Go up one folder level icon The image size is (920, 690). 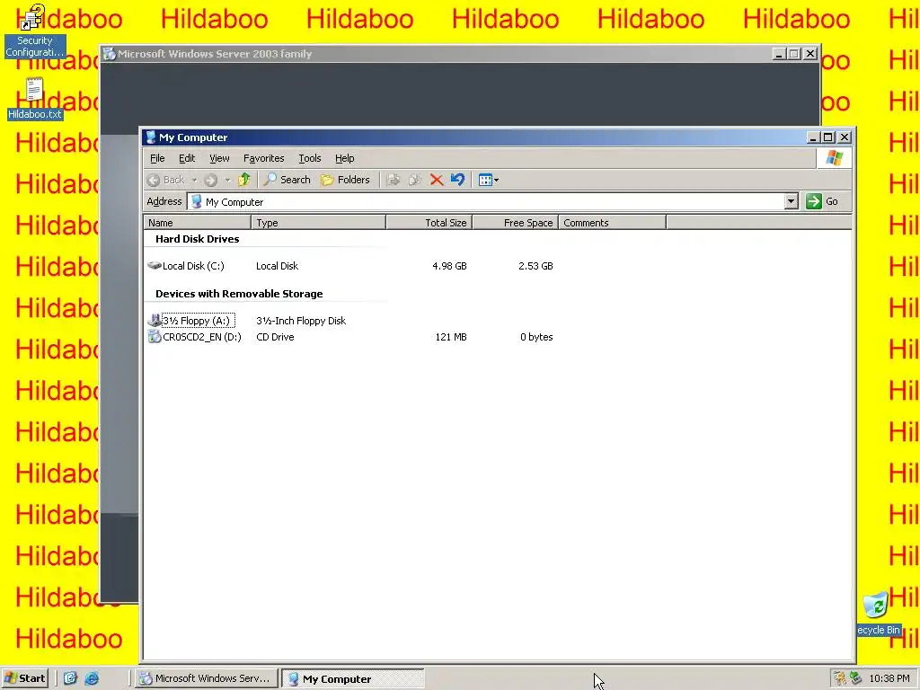244,180
